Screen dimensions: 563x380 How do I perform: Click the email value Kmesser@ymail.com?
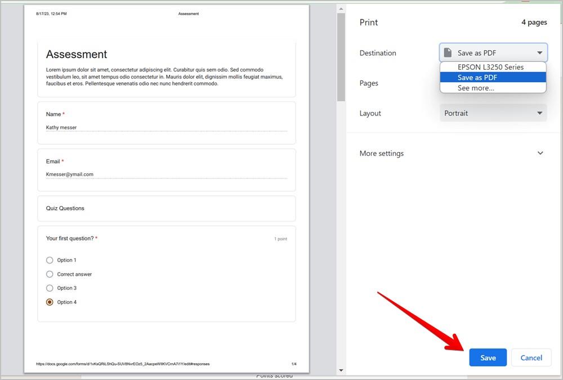(70, 174)
